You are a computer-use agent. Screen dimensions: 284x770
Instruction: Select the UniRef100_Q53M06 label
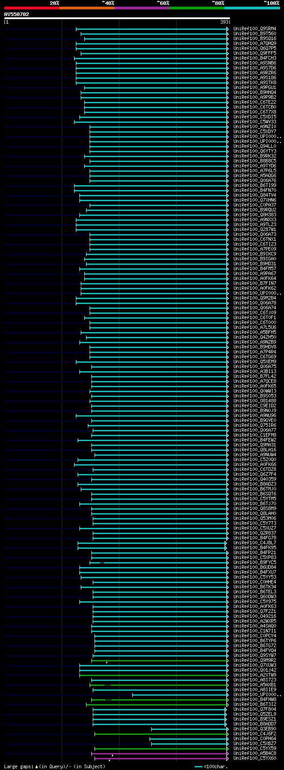click(255, 519)
